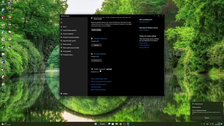Open the Chrome icon on the taskbar

tap(120, 124)
